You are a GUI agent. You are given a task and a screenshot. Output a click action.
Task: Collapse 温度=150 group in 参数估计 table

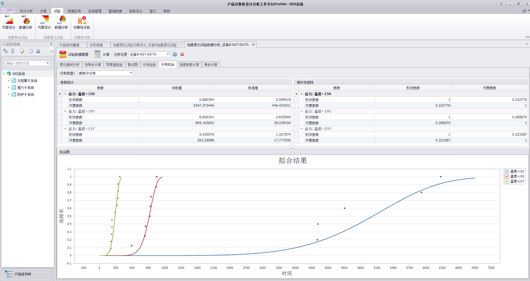(65, 94)
